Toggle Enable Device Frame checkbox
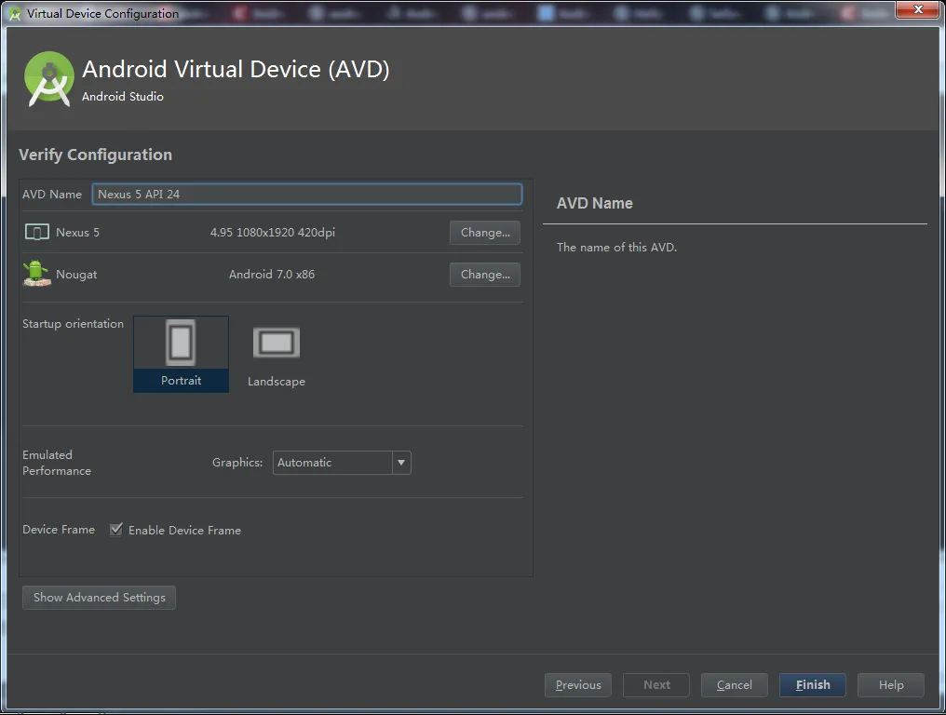The image size is (946, 715). 116,530
